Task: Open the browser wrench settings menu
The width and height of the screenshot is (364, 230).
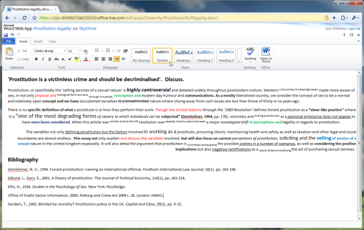Action: click(x=355, y=18)
